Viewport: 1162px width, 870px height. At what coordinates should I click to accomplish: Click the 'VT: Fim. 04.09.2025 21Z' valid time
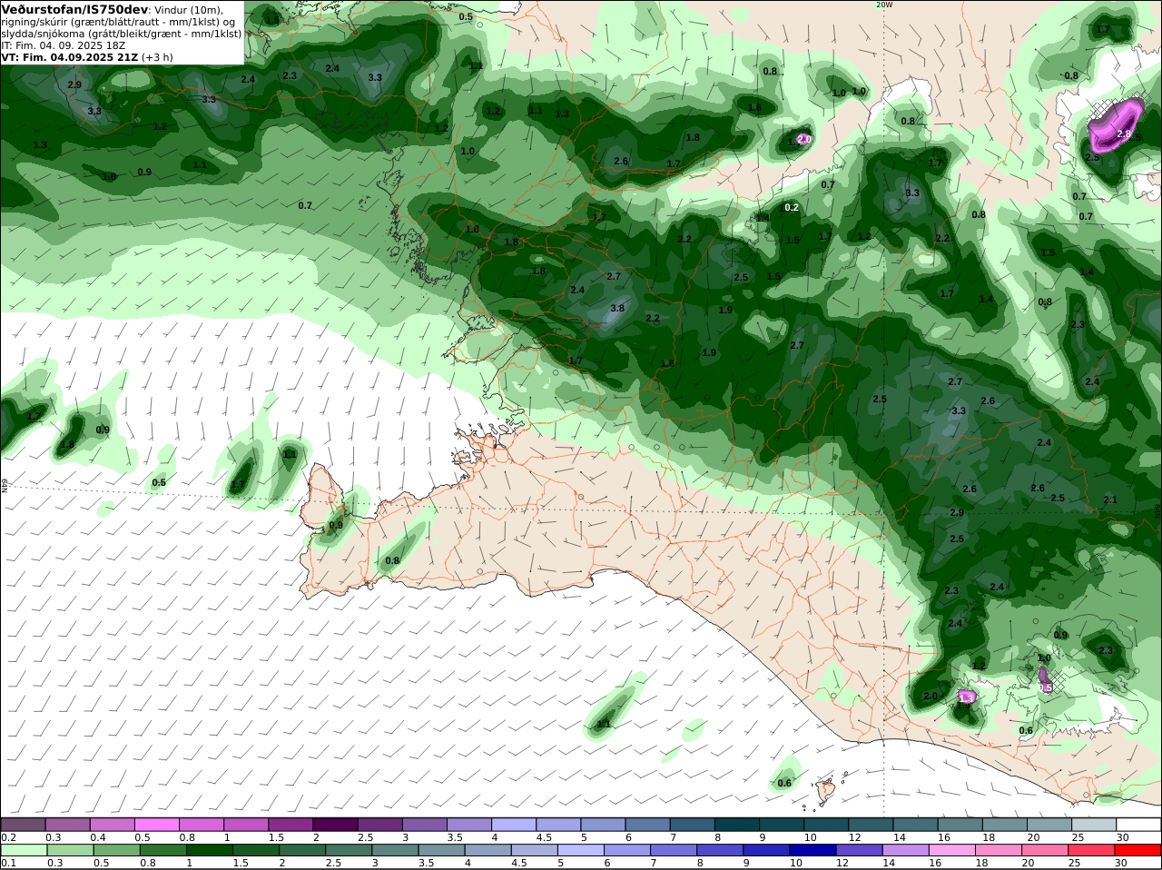point(70,57)
